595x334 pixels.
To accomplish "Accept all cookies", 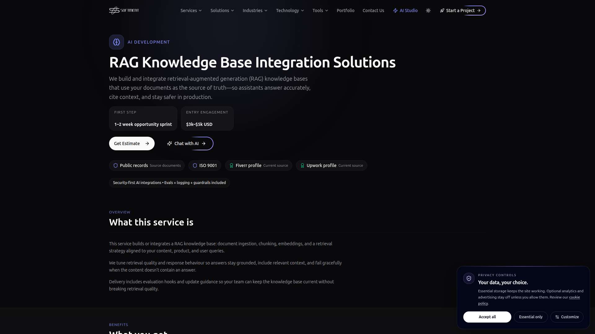I will [487, 317].
